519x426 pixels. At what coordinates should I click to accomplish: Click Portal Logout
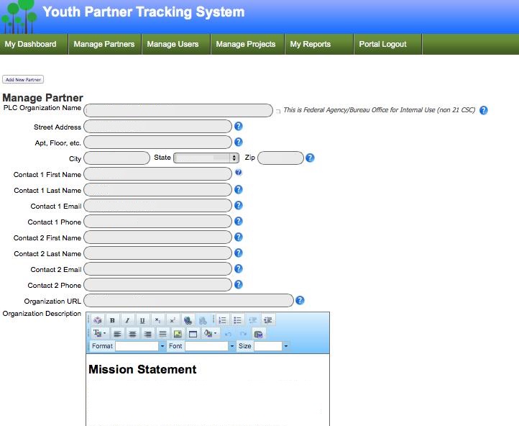tap(382, 44)
